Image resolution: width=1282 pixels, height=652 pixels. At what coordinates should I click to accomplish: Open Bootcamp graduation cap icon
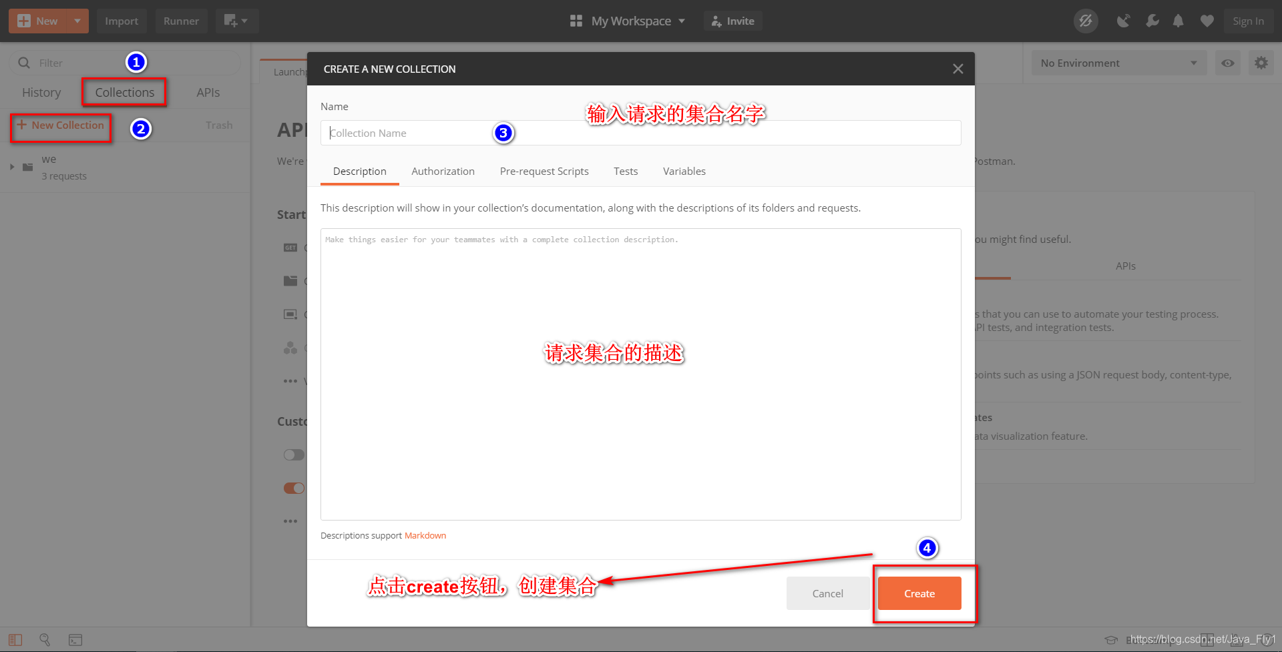(1111, 640)
